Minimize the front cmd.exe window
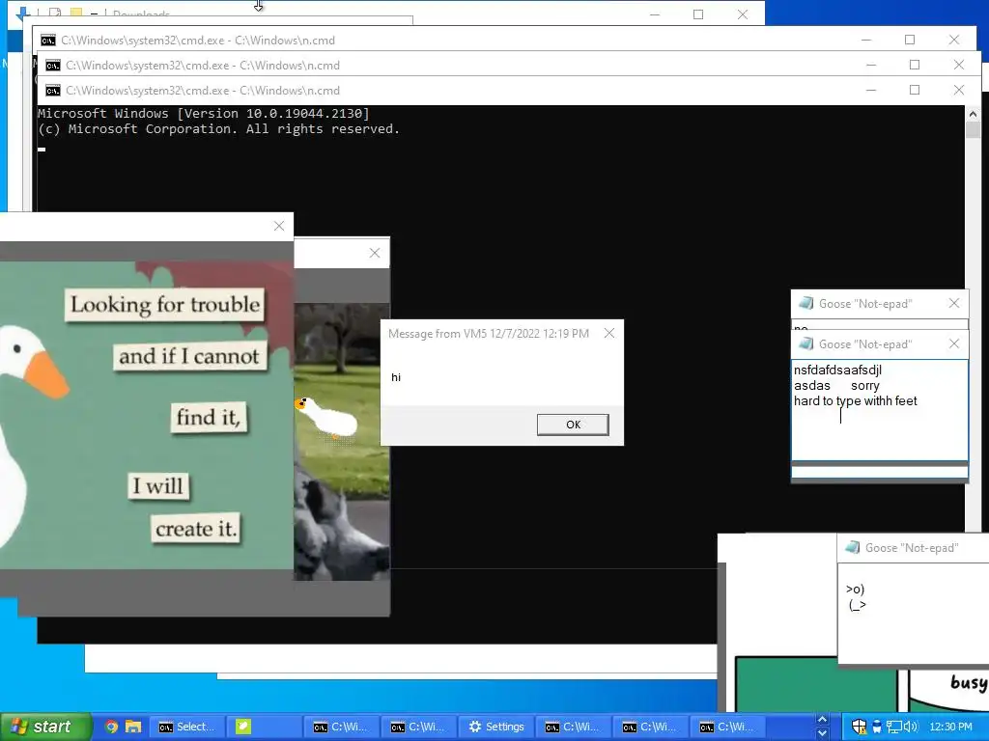The width and height of the screenshot is (989, 741). click(x=871, y=90)
